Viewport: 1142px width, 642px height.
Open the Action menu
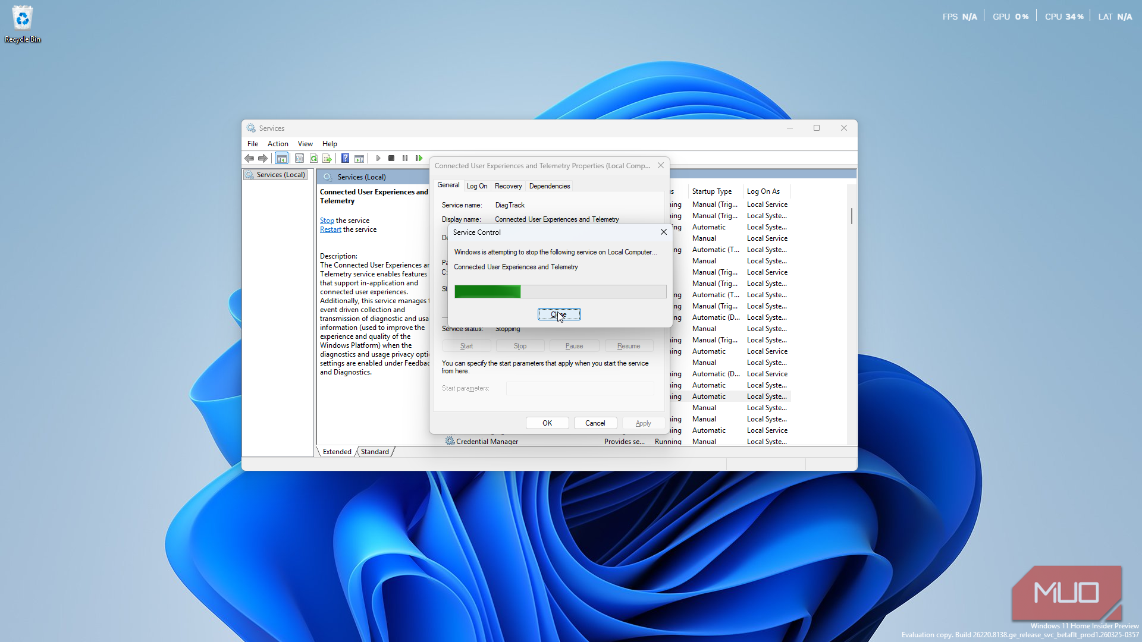tap(278, 144)
